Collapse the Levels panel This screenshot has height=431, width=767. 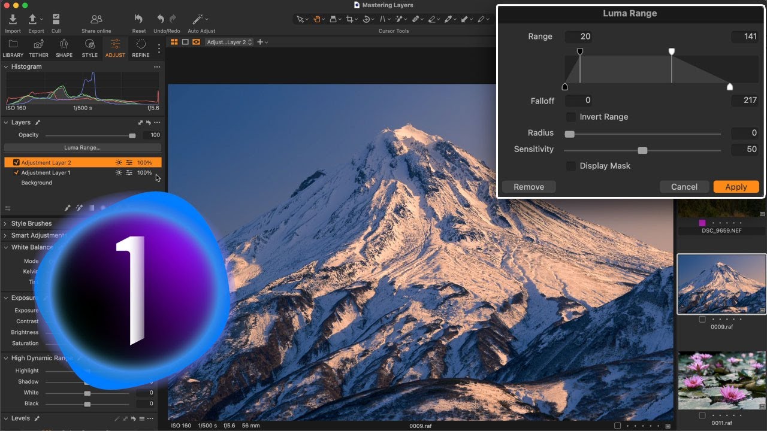click(5, 418)
